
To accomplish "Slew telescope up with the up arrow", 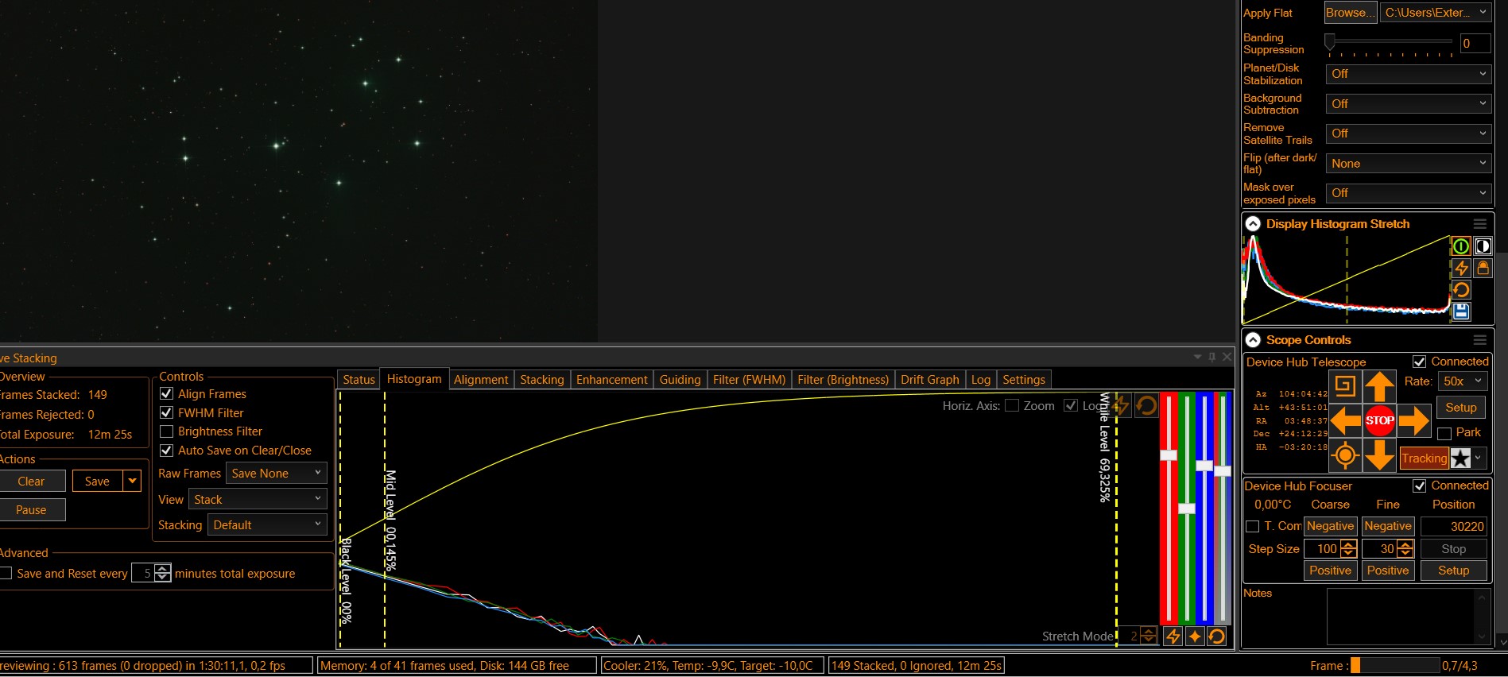I will tap(1379, 387).
